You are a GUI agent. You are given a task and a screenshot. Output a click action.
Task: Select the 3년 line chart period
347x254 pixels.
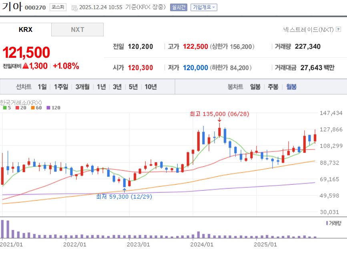pyautogui.click(x=117, y=87)
